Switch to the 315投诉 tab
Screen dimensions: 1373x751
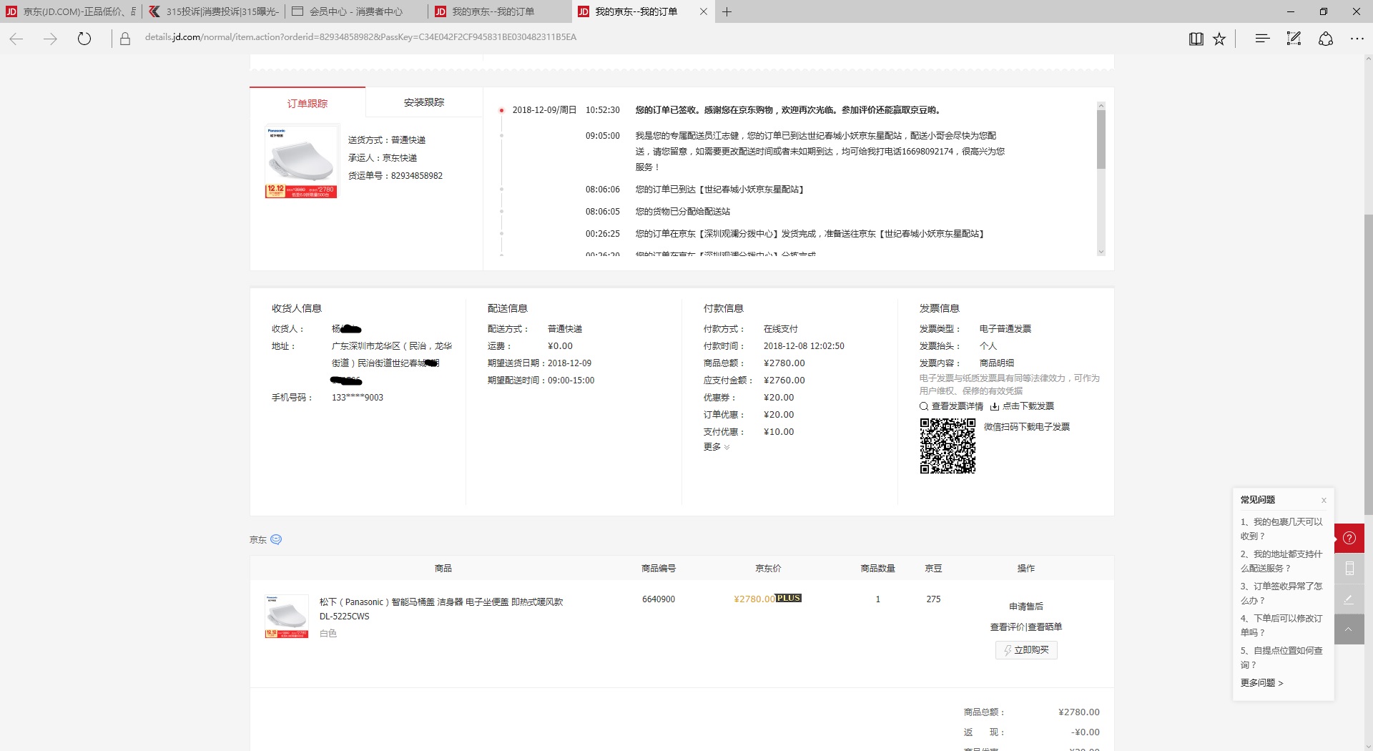pos(214,11)
